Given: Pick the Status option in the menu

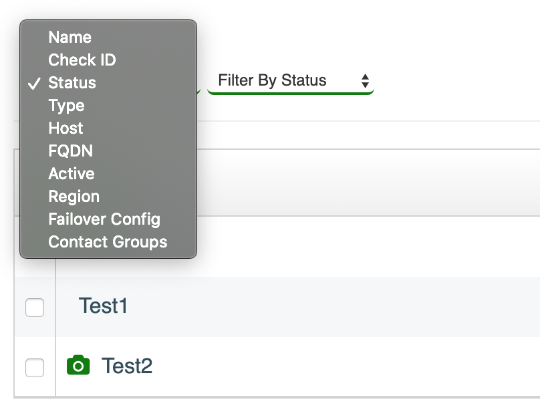Looking at the screenshot, I should pos(108,83).
